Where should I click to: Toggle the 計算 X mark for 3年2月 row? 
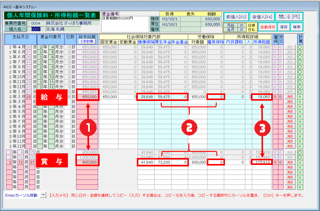tap(300, 97)
